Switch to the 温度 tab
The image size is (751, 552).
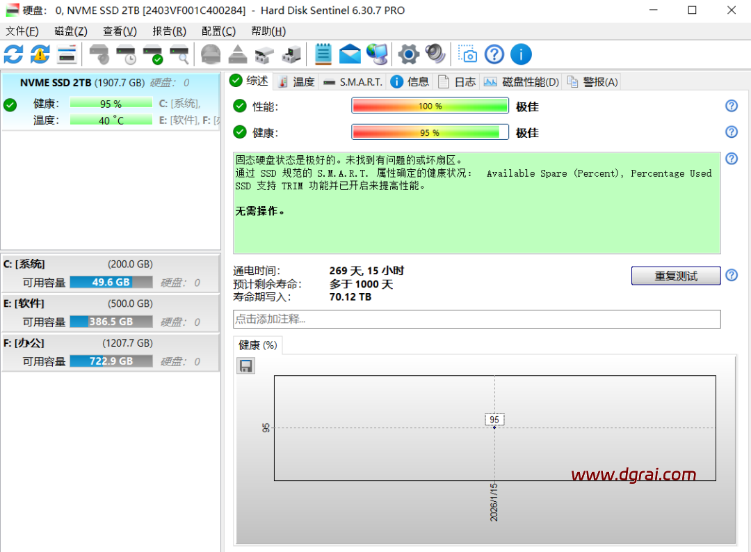(296, 82)
